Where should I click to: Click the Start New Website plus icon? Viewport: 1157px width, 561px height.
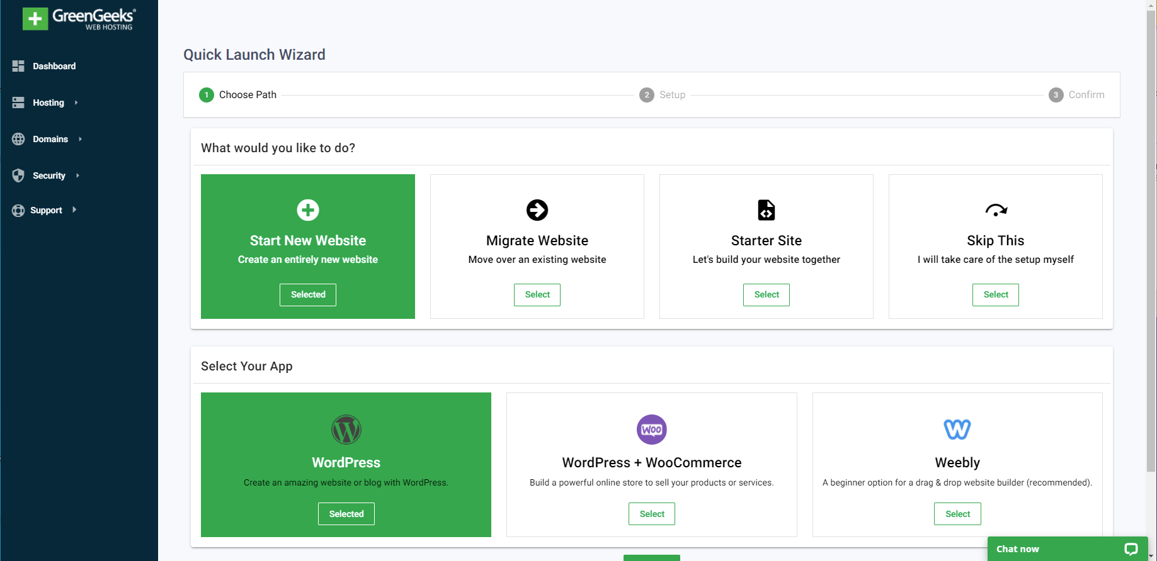[308, 210]
